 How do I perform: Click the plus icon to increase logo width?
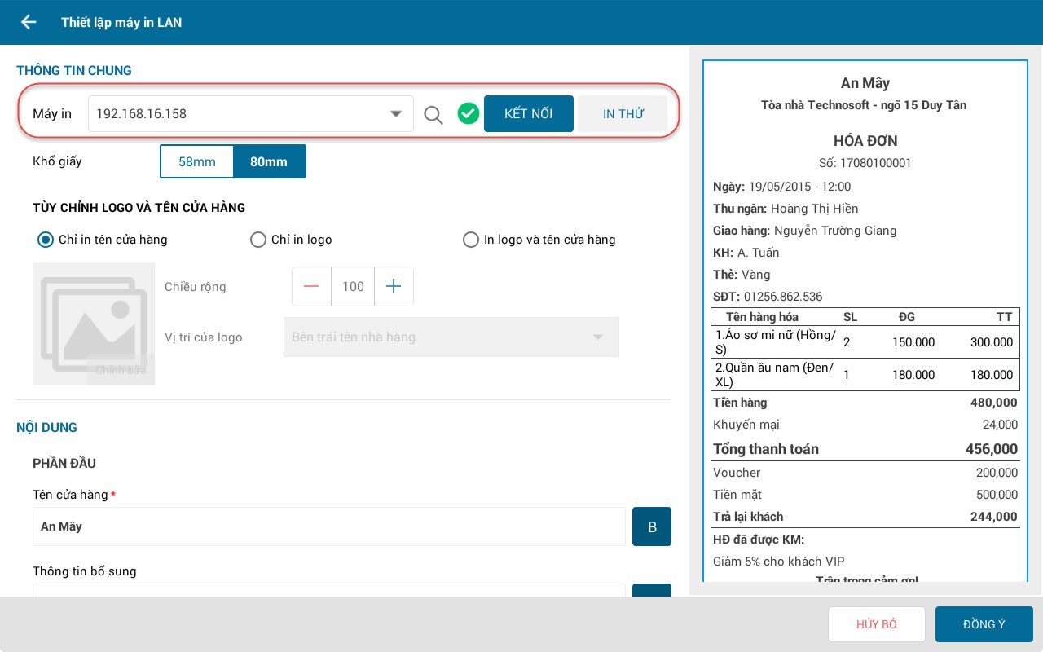(394, 286)
